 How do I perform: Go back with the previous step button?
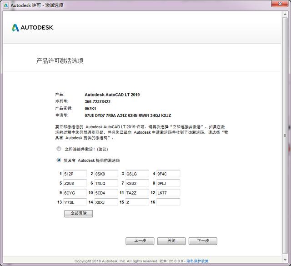tap(140, 241)
